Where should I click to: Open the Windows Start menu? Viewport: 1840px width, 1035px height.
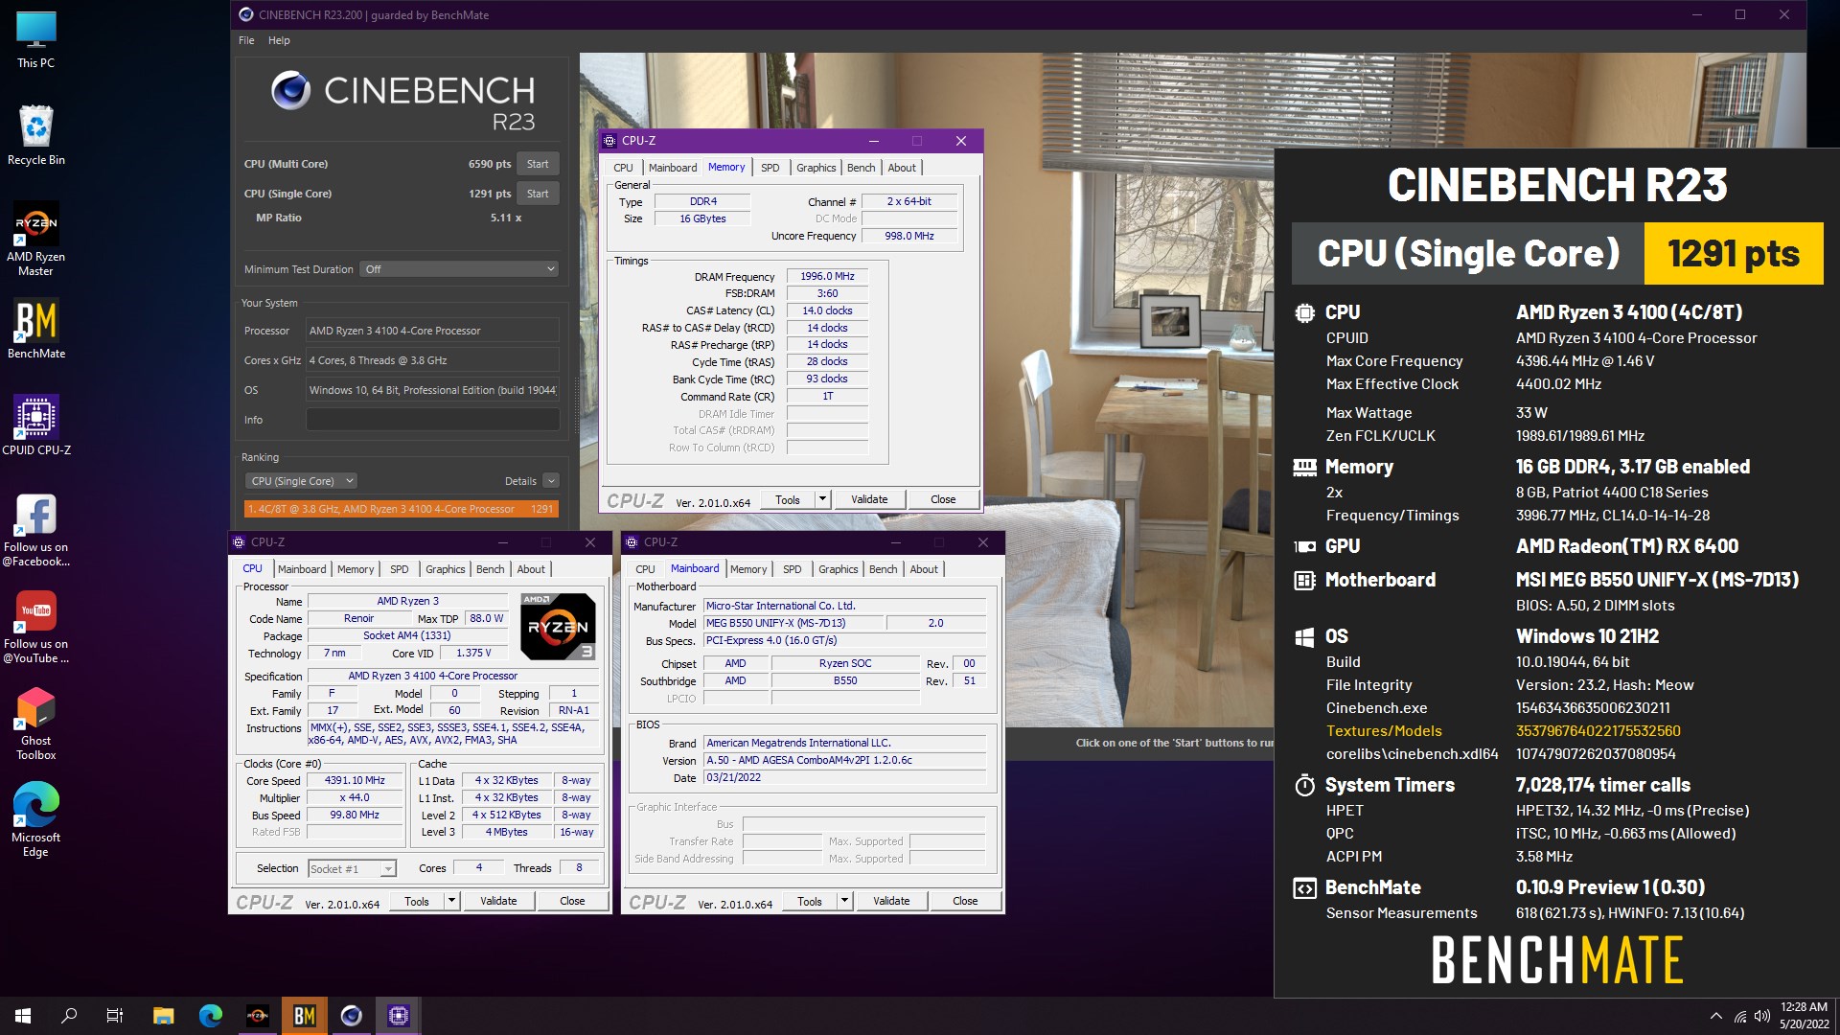(23, 1016)
